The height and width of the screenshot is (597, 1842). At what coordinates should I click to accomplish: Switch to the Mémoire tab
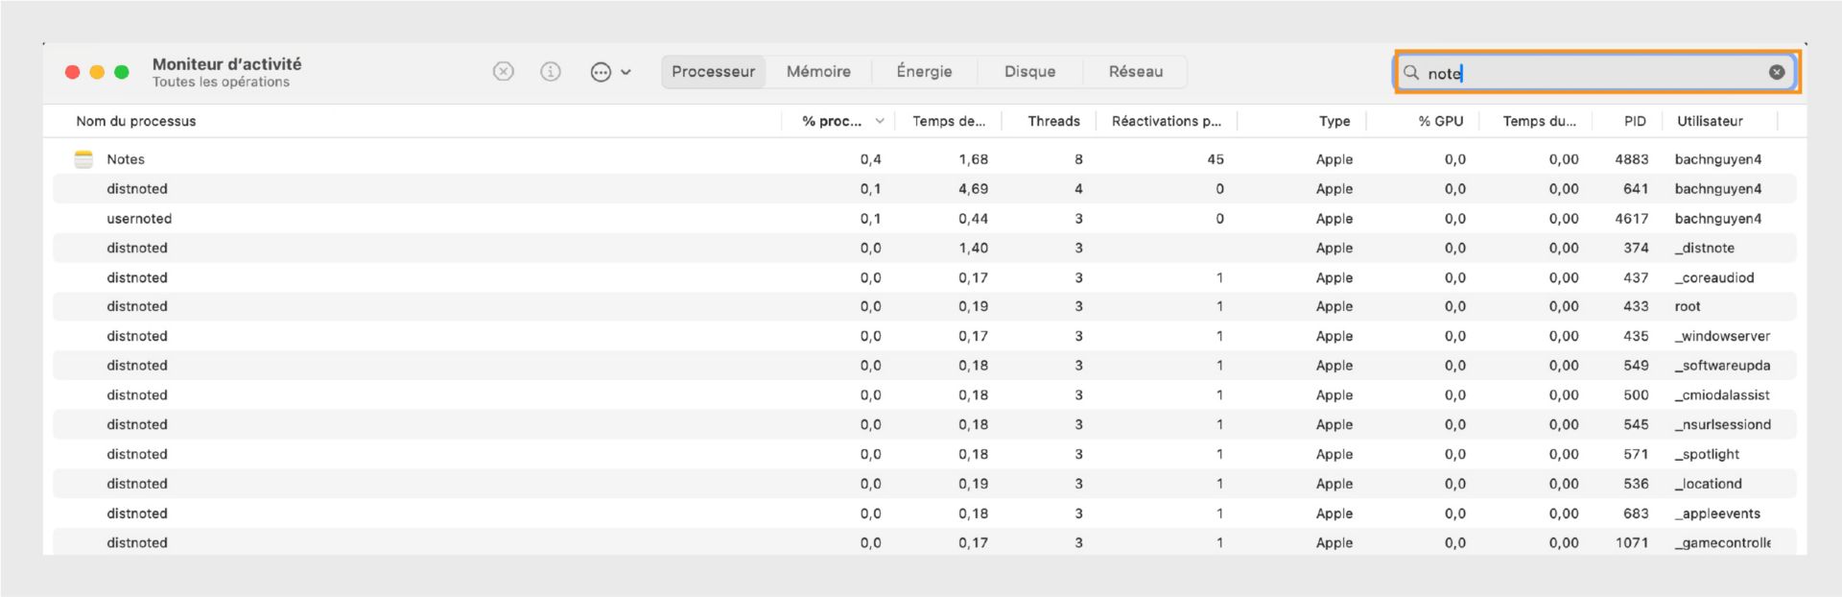point(818,72)
